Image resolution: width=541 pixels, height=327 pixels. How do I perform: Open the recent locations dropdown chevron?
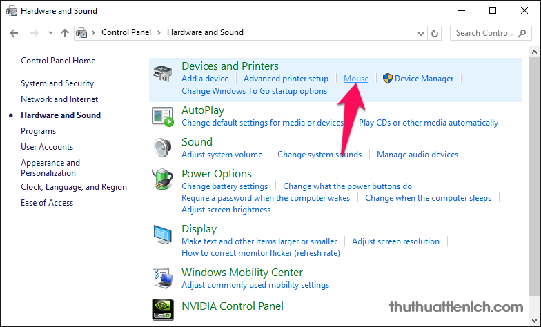point(49,32)
